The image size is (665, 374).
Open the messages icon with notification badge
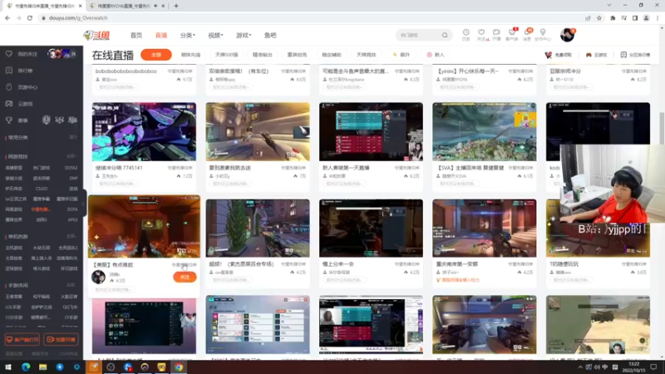point(527,35)
